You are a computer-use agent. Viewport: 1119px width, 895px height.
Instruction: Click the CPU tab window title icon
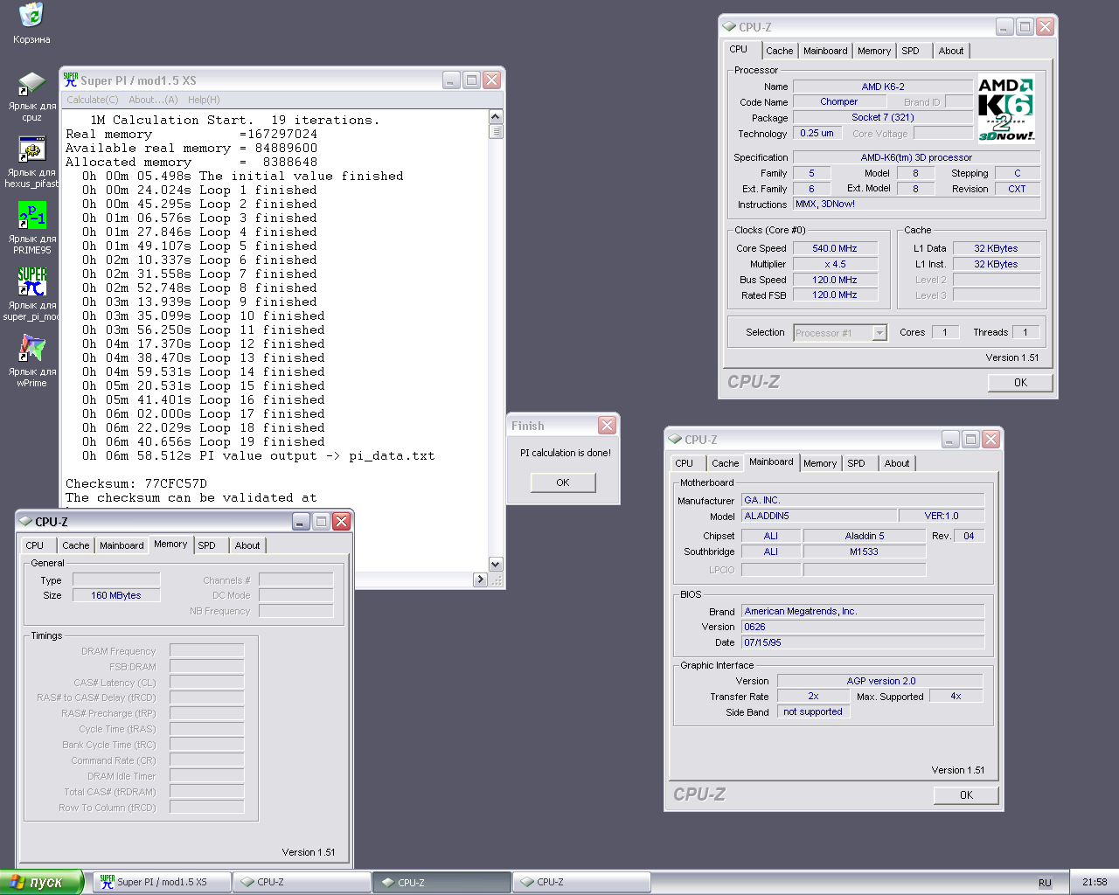[x=729, y=26]
